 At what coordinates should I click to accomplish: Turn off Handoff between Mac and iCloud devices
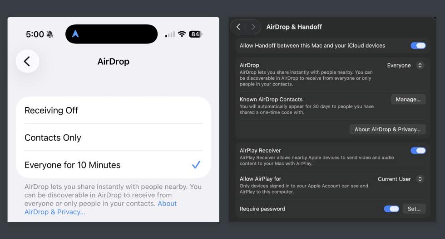point(418,46)
